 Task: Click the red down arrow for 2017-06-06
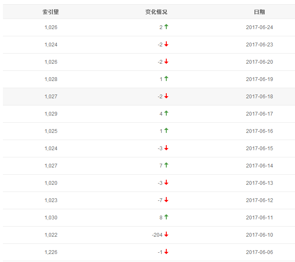click(166, 251)
